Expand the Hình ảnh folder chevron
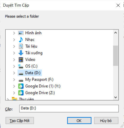The height and width of the screenshot is (128, 124). 14,33
